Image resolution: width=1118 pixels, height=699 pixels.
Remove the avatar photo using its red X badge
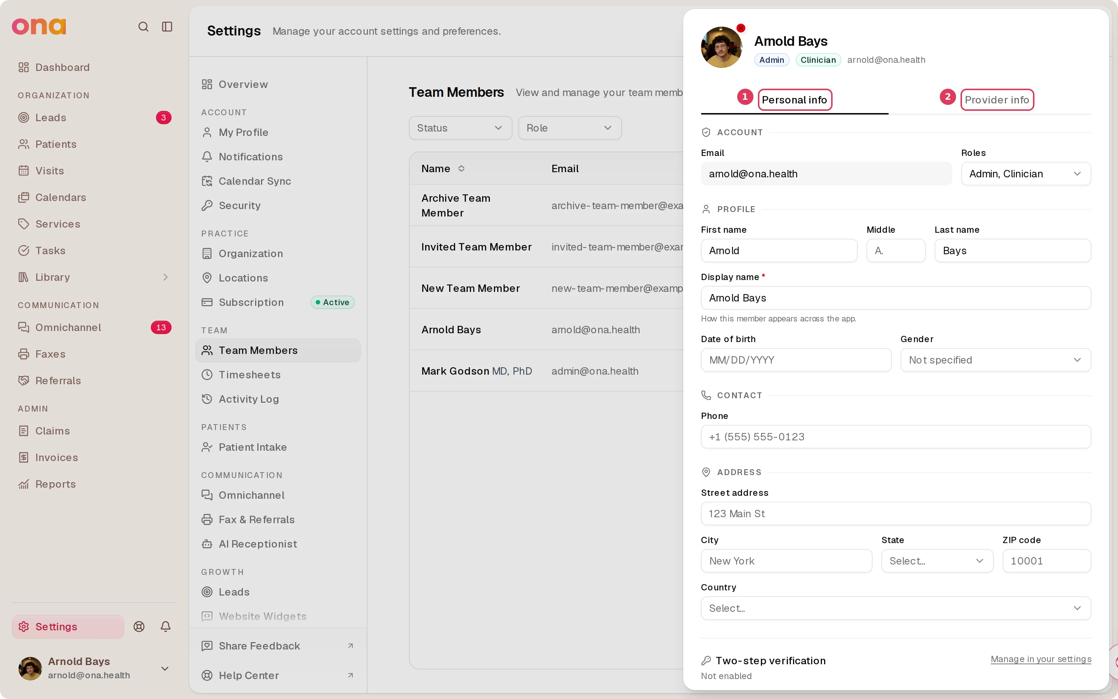tap(741, 28)
